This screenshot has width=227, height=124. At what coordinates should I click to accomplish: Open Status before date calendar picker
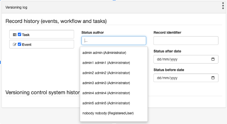213,78
